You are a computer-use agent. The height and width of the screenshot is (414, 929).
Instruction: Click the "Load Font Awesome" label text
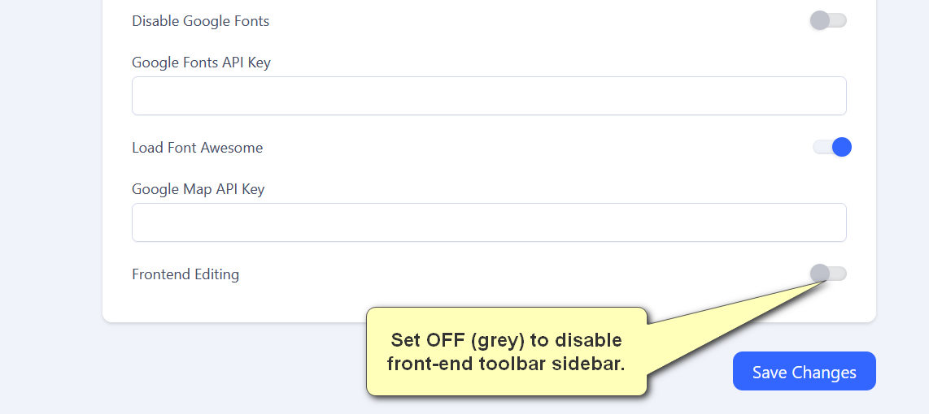tap(197, 148)
